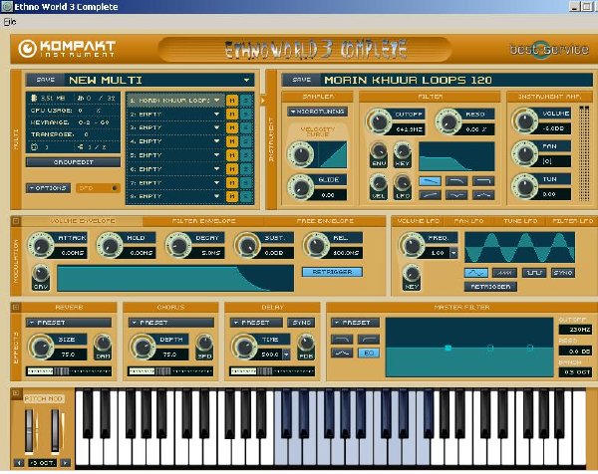Select square LFO waveform icon
This screenshot has height=474, width=598.
pos(533,273)
